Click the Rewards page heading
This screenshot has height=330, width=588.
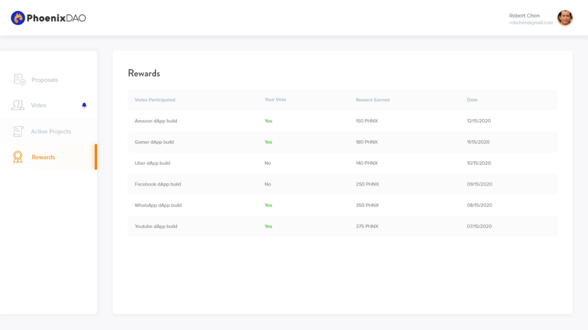[144, 73]
